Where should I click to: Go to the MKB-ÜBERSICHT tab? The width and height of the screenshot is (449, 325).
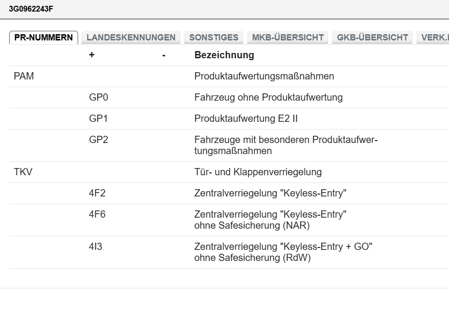coord(287,38)
